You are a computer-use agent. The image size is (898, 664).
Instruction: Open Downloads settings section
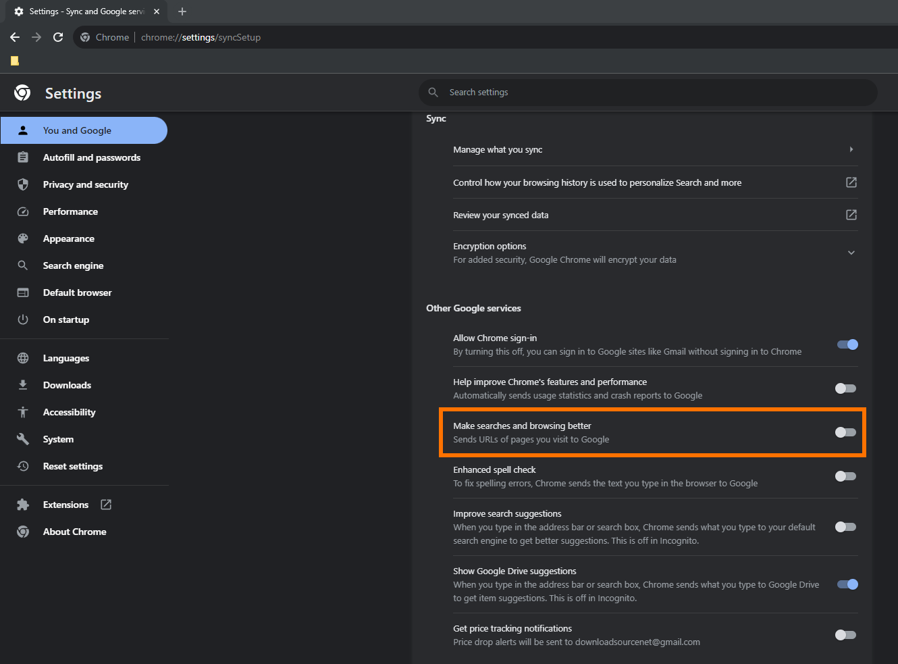point(84,385)
